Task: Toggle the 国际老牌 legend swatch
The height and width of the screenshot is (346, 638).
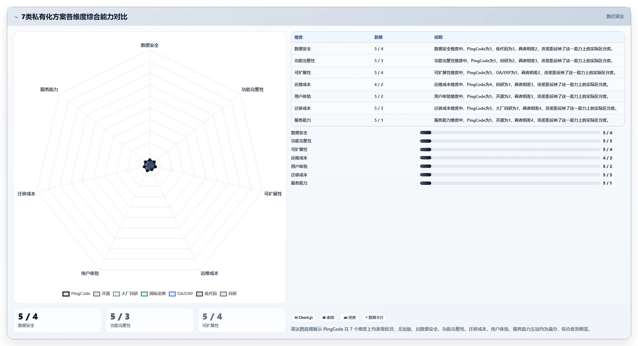Action: click(x=144, y=294)
